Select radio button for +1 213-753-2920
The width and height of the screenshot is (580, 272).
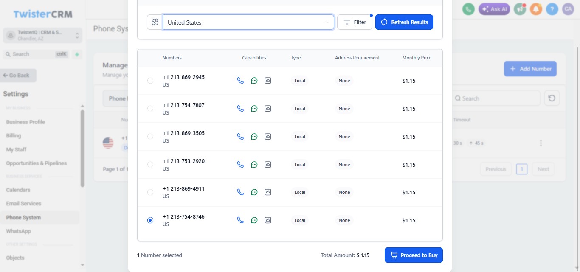(150, 164)
